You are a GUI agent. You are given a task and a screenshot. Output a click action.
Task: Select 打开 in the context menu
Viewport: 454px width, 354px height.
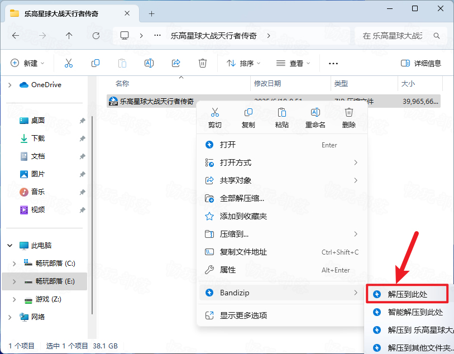click(281, 145)
